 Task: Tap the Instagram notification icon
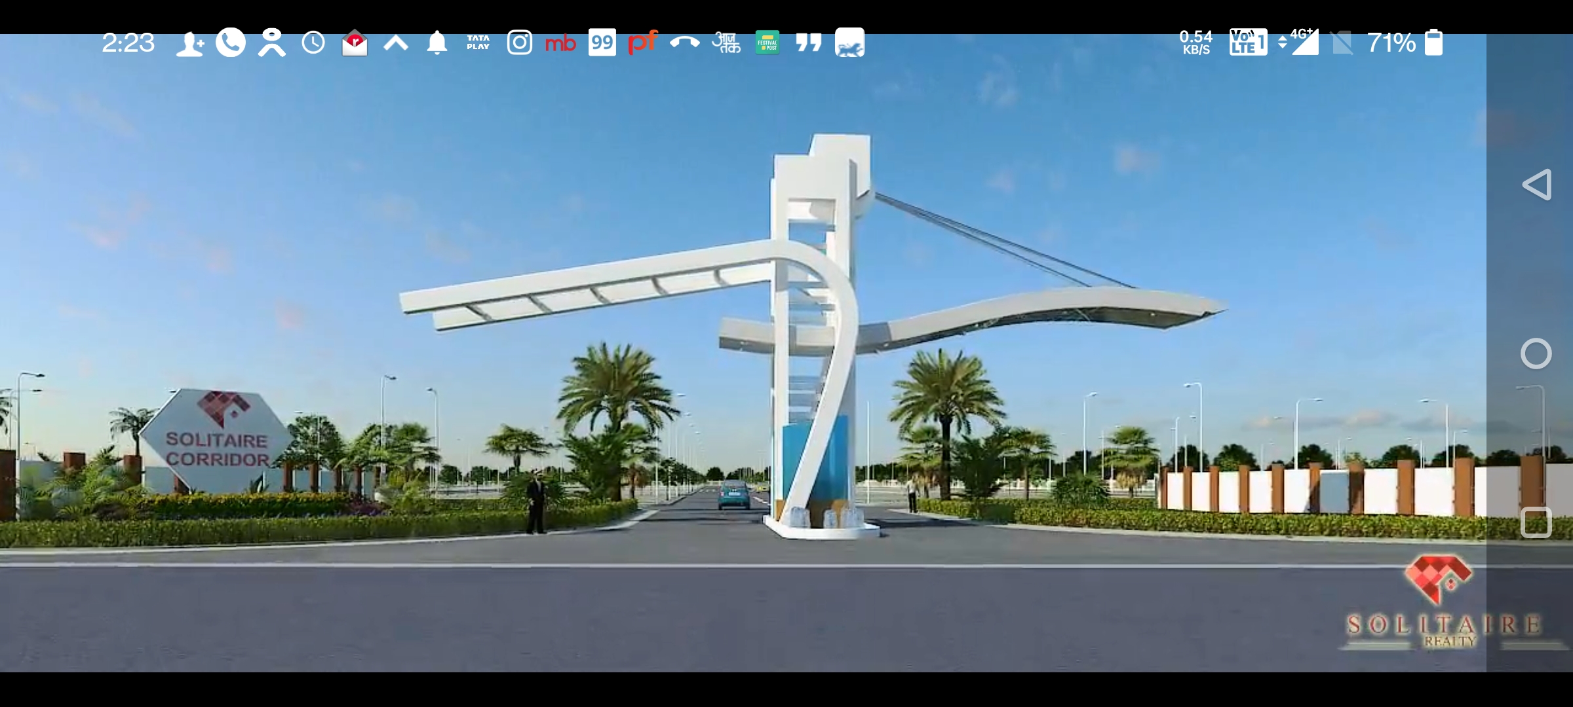pyautogui.click(x=519, y=43)
